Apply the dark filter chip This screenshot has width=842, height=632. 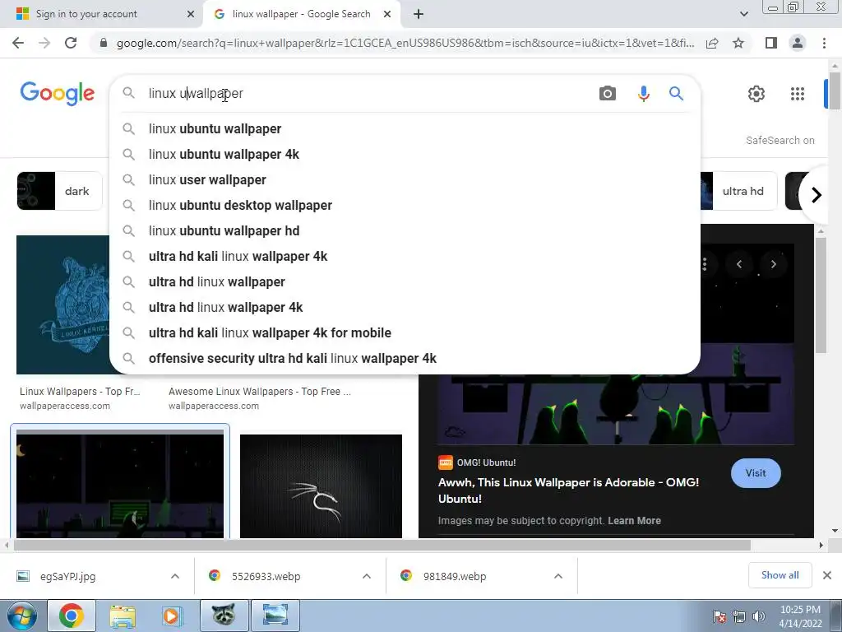[x=59, y=191]
